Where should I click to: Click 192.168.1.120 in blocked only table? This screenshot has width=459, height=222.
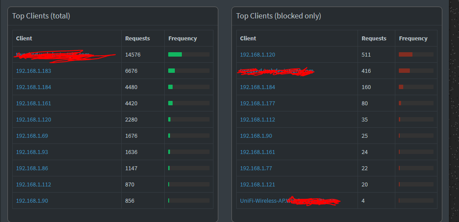257,54
